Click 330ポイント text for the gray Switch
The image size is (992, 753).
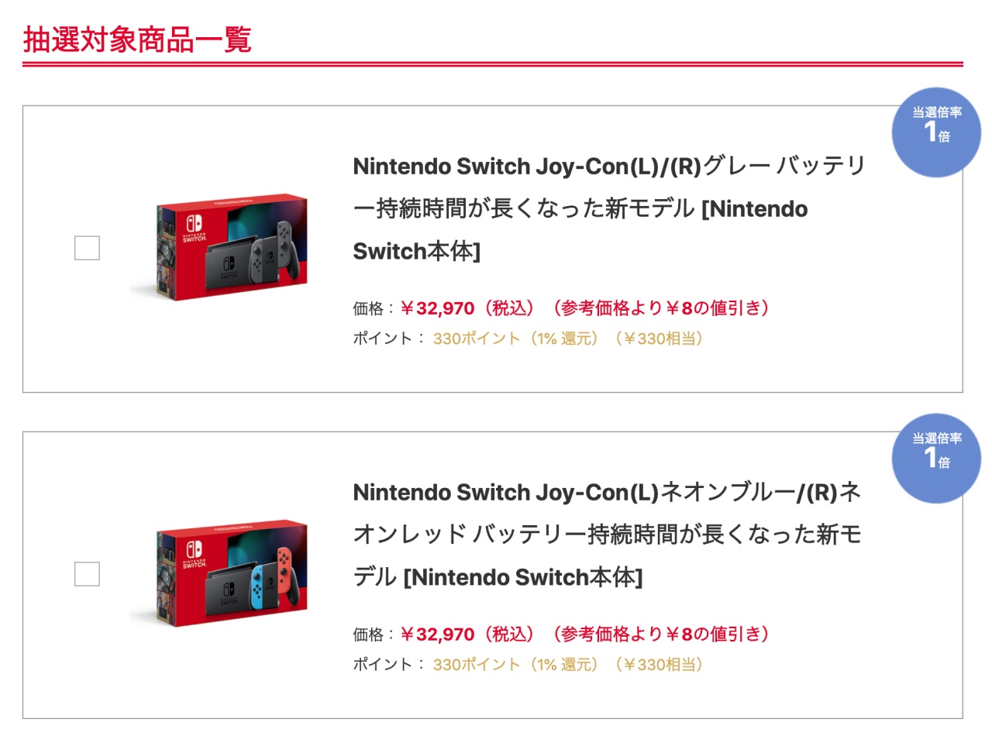pos(477,339)
